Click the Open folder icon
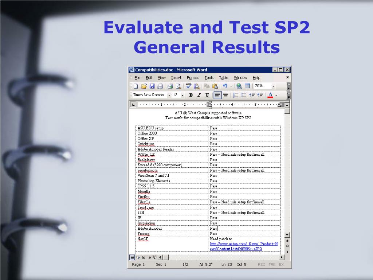 pos(144,86)
